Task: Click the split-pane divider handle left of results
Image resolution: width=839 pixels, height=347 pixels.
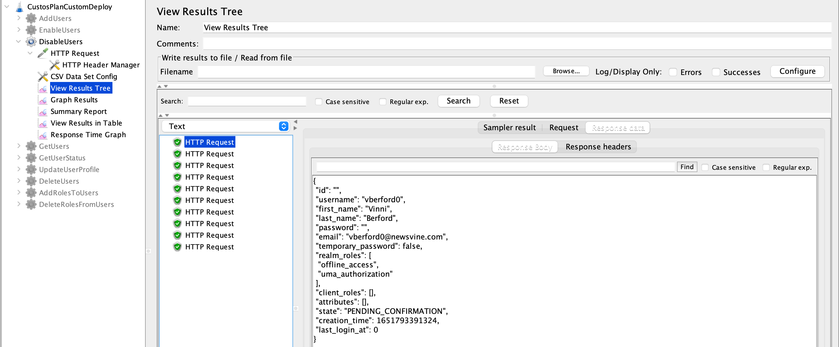Action: (x=149, y=251)
